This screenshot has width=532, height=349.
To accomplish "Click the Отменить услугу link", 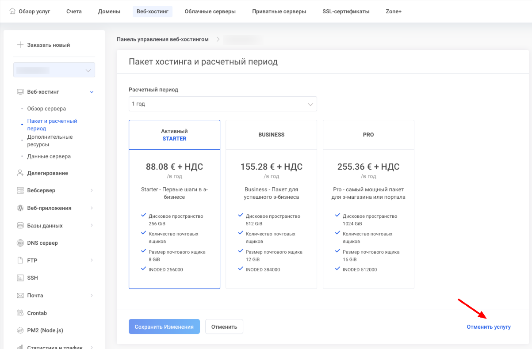I will [488, 327].
